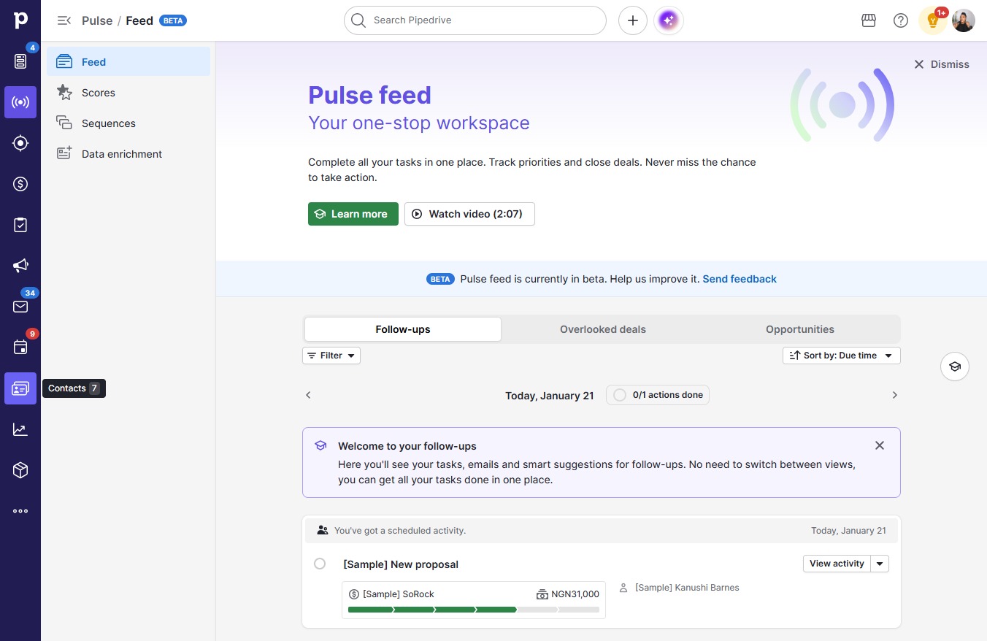Click the BETA badge next to Feed
The image size is (987, 641).
coord(173,20)
